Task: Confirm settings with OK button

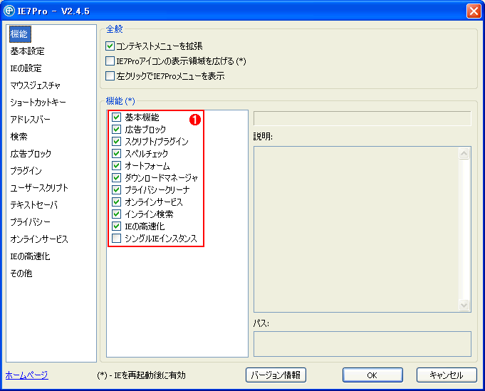Action: tap(372, 375)
